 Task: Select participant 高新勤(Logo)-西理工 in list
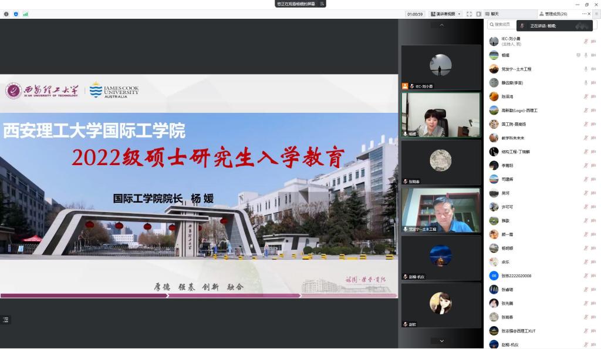[x=519, y=110]
